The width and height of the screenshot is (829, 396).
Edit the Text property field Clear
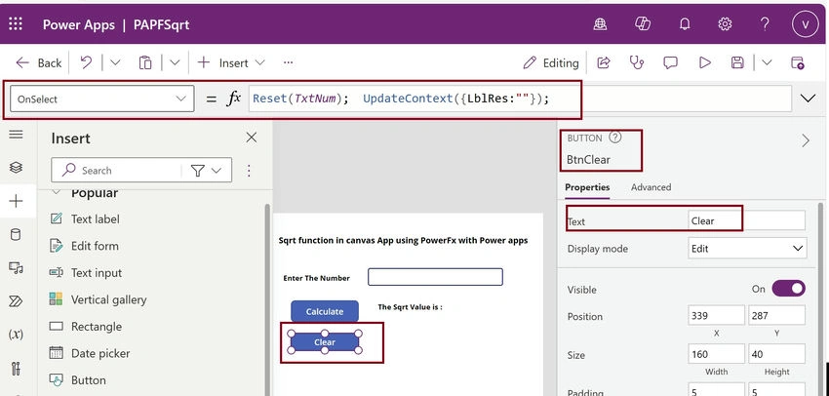coord(747,221)
